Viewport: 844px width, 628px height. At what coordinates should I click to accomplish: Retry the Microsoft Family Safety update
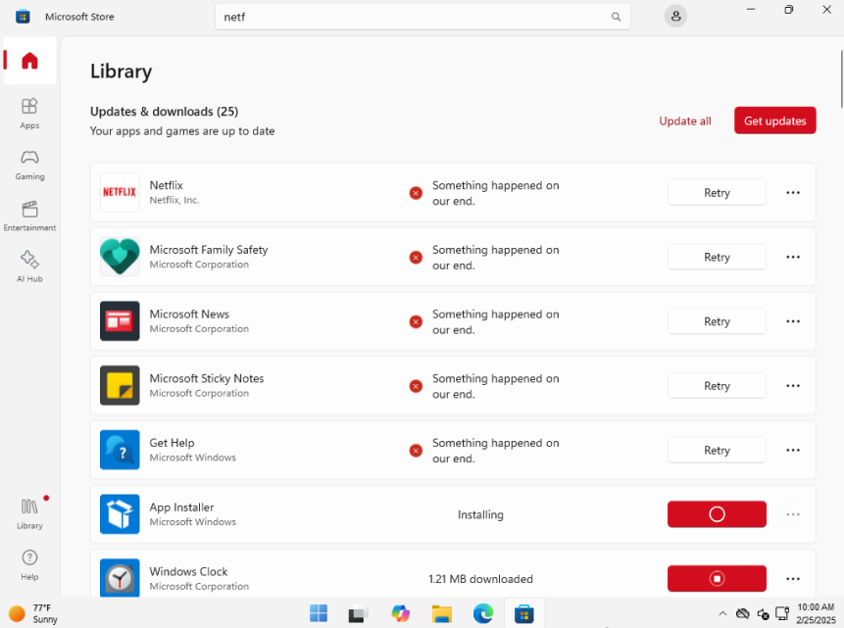coord(717,257)
